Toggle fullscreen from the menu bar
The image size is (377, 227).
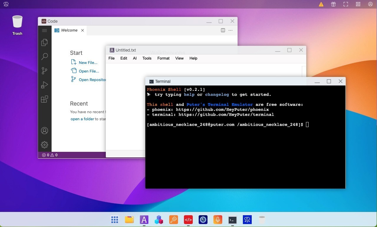point(345,4)
